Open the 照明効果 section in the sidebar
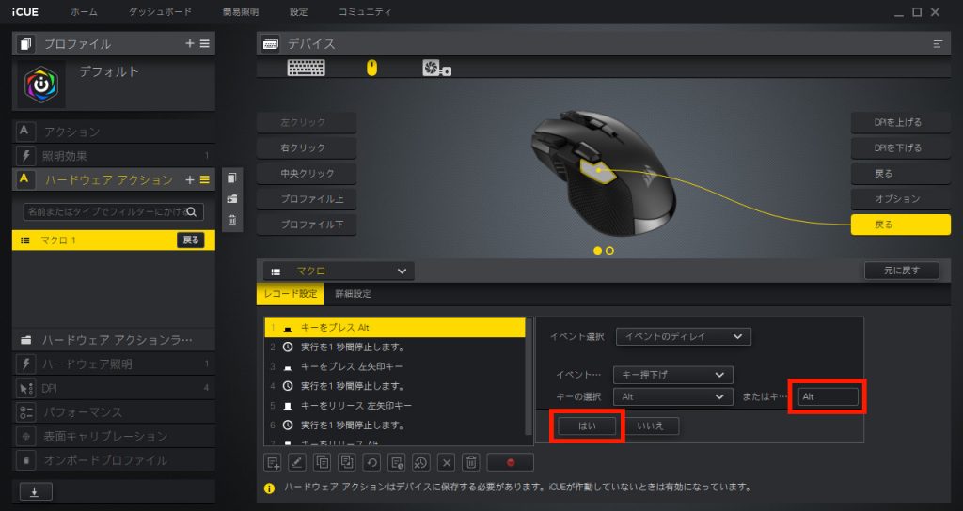This screenshot has height=511, width=963. pyautogui.click(x=114, y=156)
